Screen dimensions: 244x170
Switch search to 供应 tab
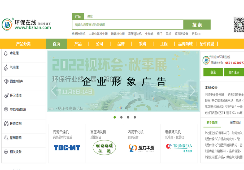click(90, 16)
